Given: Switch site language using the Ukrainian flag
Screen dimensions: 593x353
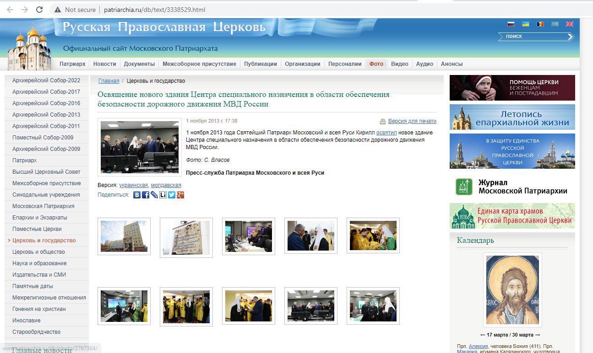Looking at the screenshot, I should click(526, 24).
